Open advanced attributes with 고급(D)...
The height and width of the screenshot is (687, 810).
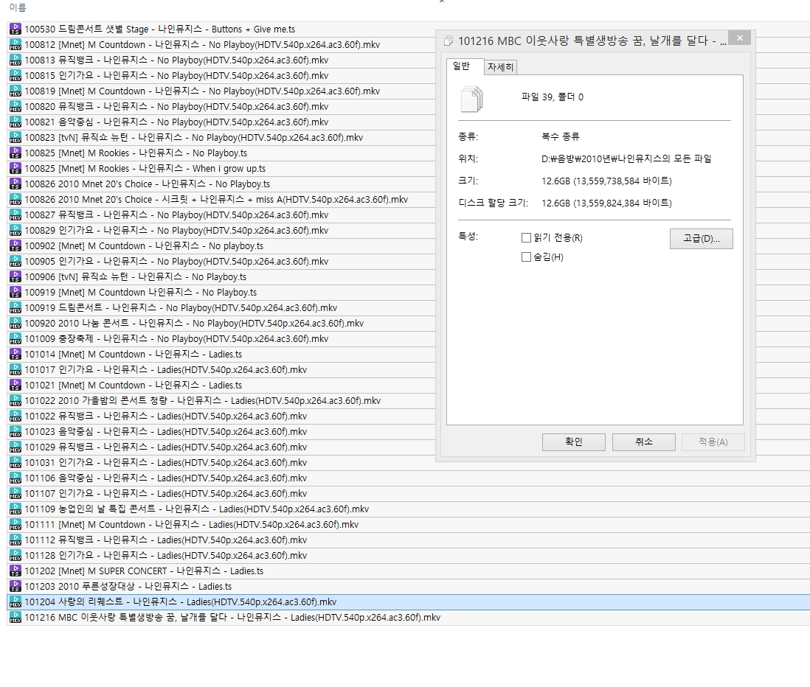[x=701, y=239]
